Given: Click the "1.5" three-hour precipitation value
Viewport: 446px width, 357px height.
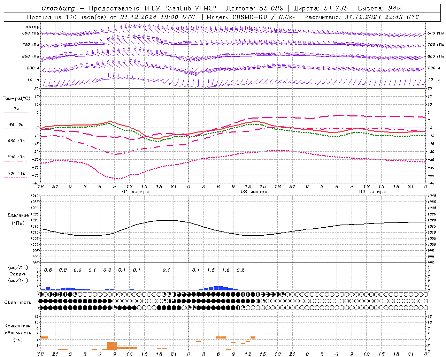Looking at the screenshot, I should pos(211,270).
